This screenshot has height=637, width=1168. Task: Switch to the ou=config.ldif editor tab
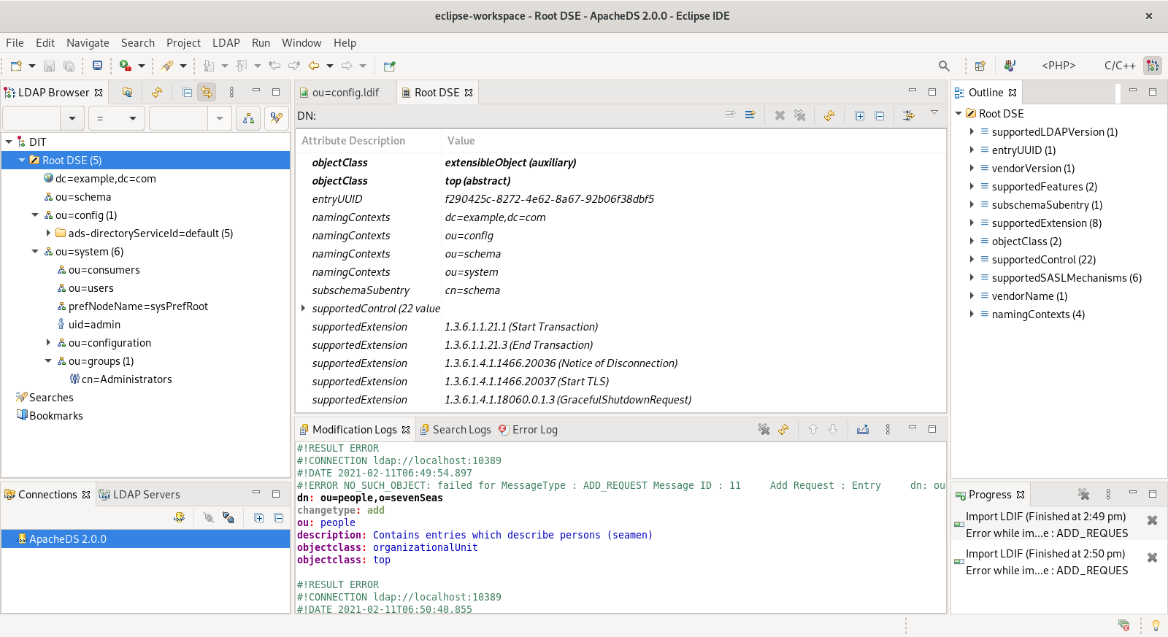[345, 93]
